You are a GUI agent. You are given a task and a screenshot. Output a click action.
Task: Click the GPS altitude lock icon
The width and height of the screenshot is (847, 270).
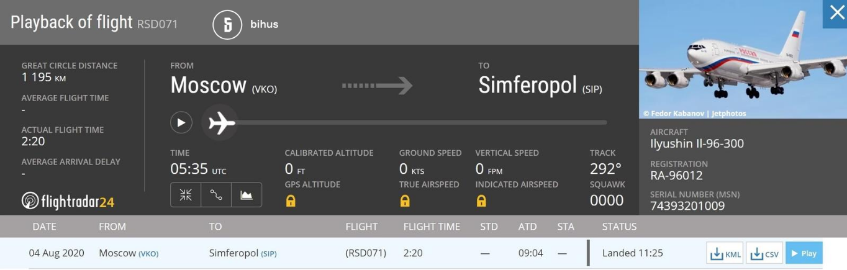[x=291, y=200]
